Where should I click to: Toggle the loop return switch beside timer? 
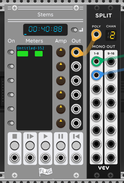[74, 30]
